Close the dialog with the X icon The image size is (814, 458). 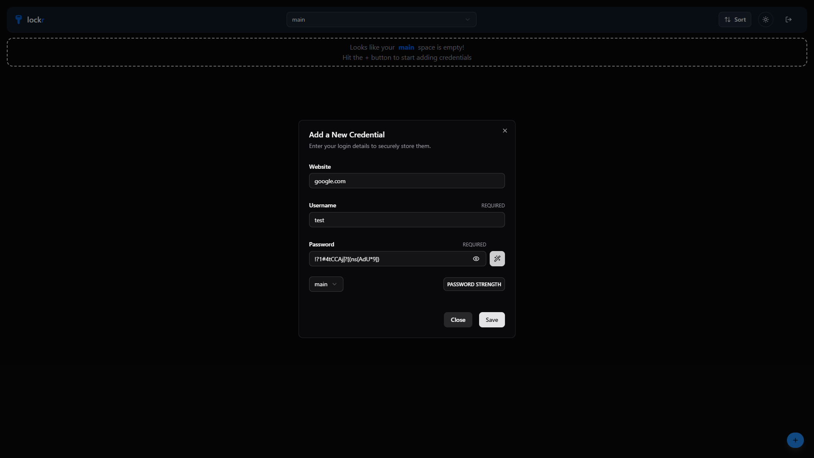[505, 131]
